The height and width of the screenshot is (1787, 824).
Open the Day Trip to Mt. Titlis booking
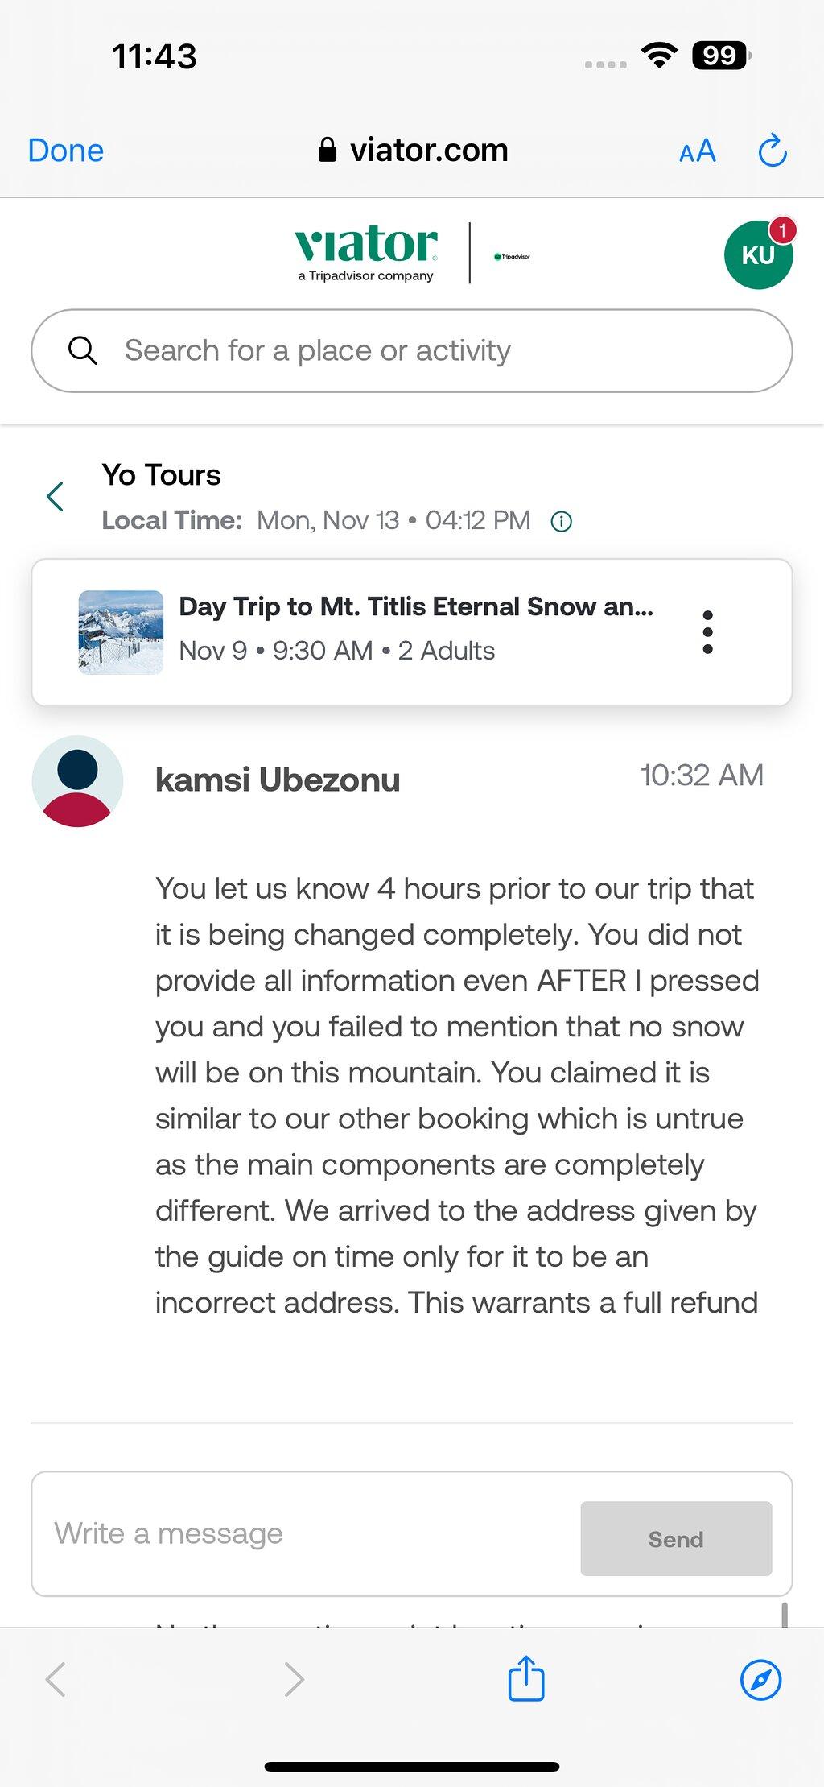416,606
